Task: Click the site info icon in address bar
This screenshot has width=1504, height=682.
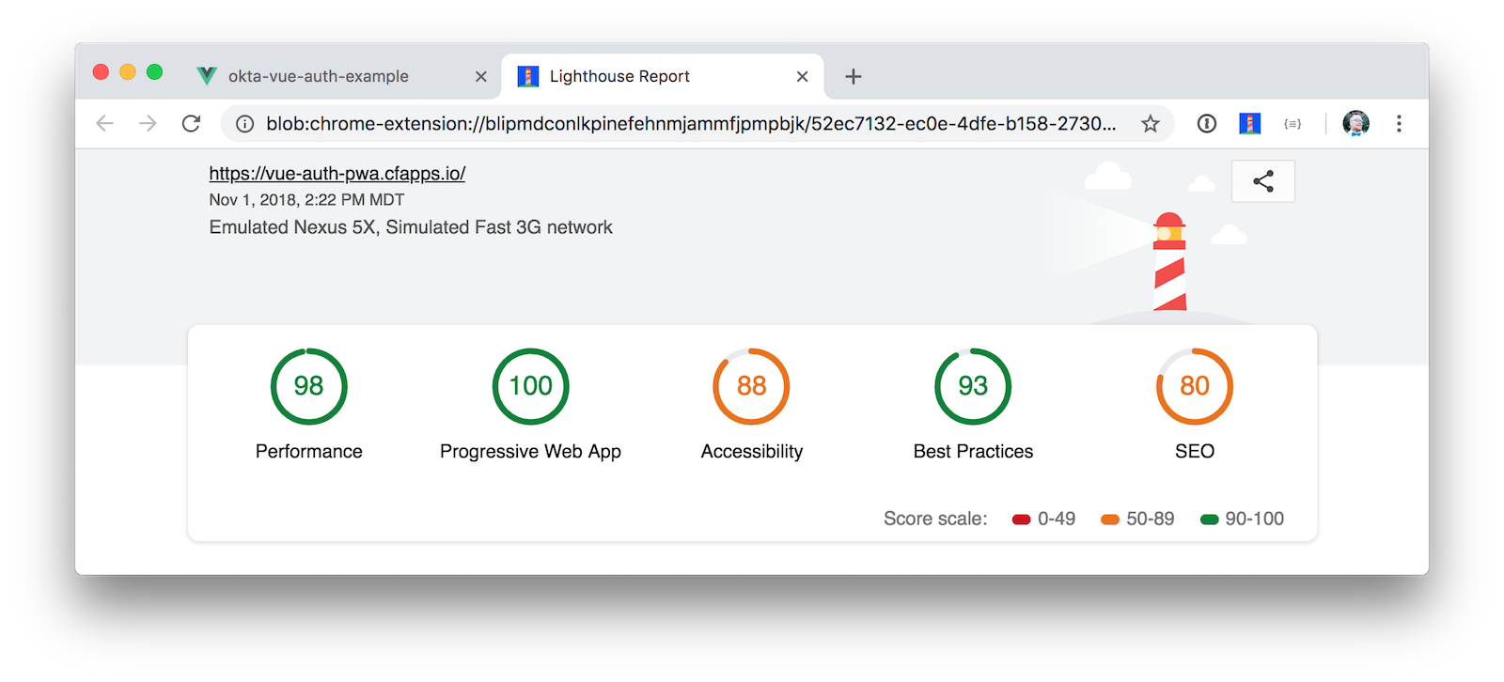Action: (244, 124)
